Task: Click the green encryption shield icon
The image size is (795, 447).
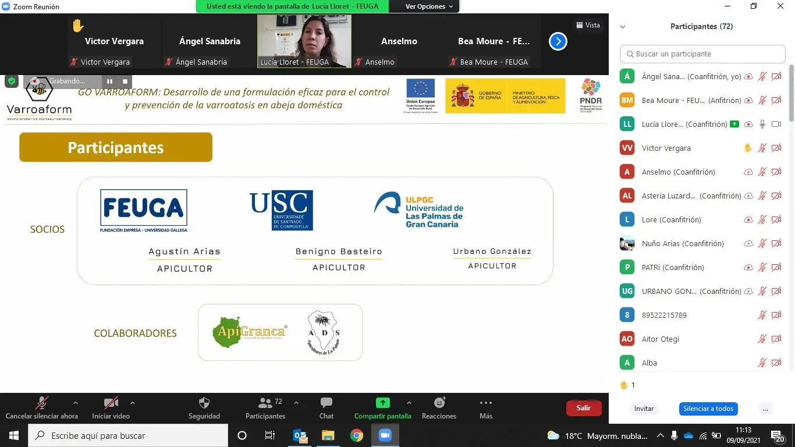Action: point(12,81)
